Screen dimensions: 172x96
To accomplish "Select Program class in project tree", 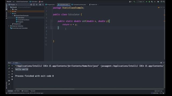I will click(x=20, y=22).
